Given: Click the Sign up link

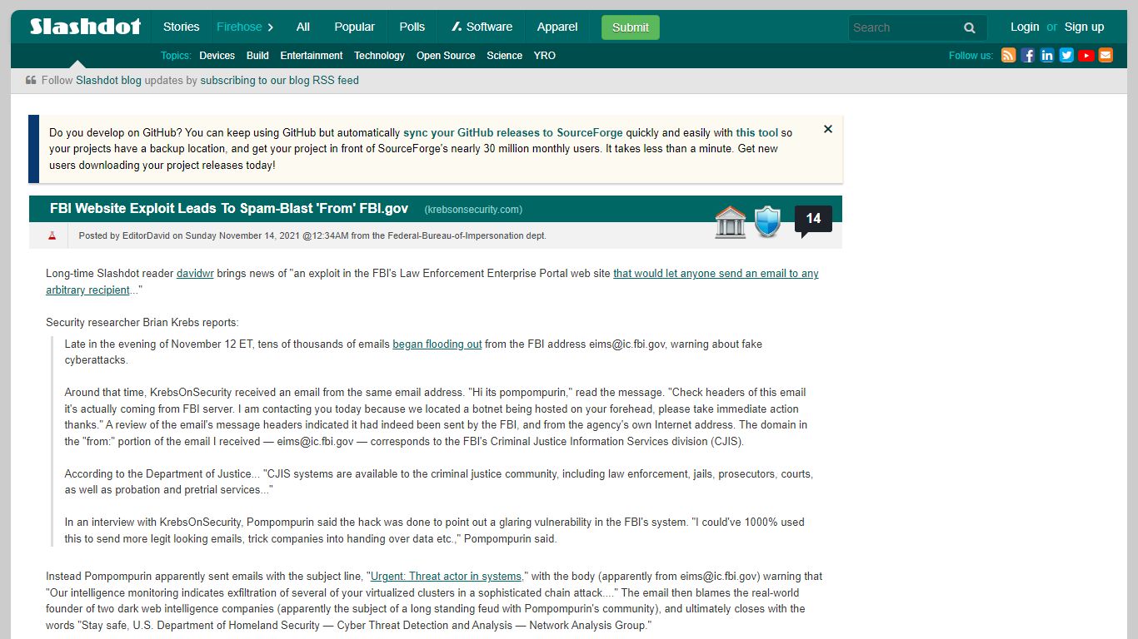Looking at the screenshot, I should pos(1084,27).
